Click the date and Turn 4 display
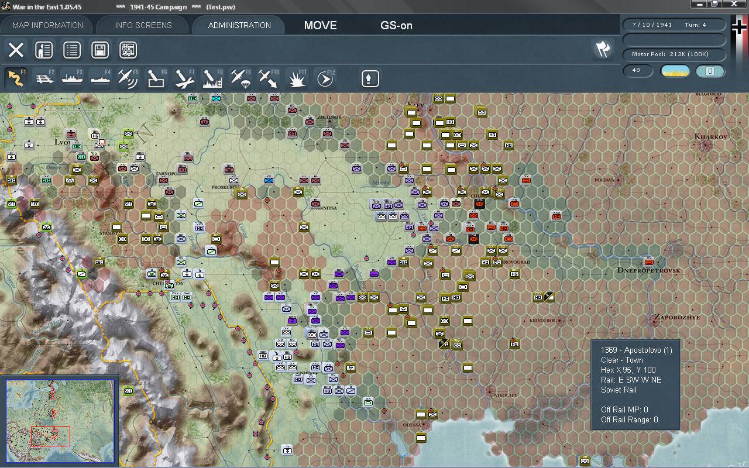The width and height of the screenshot is (749, 468). point(675,25)
